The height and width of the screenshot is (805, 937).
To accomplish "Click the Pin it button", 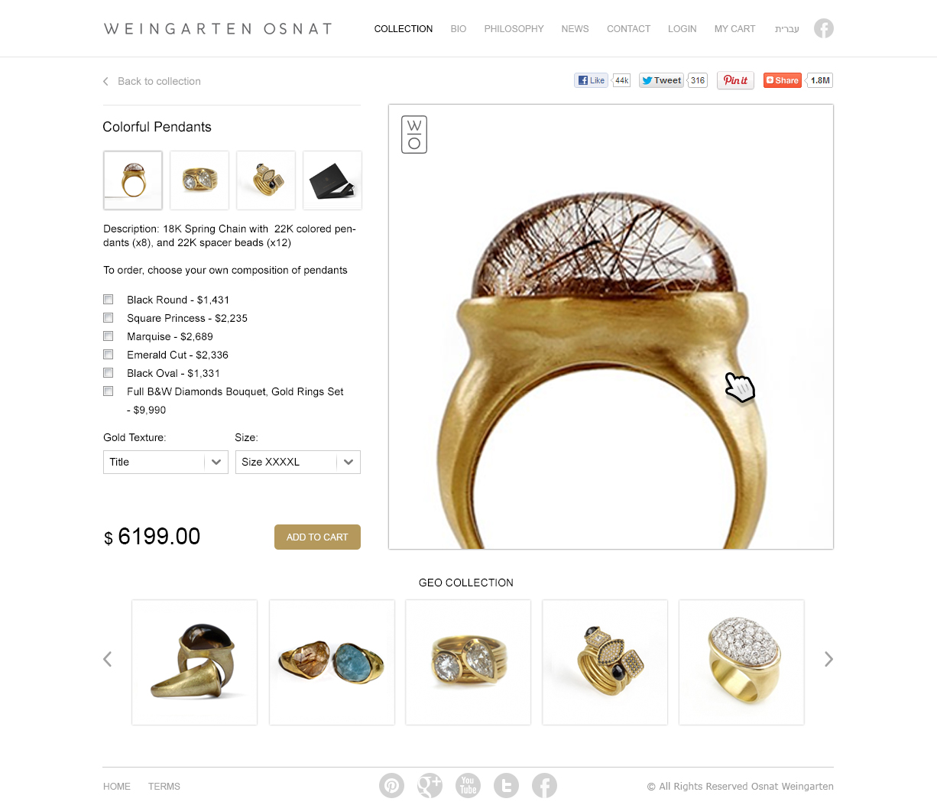I will 735,80.
